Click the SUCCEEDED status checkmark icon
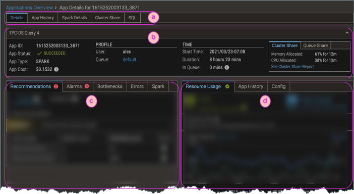This screenshot has width=354, height=194. point(39,54)
